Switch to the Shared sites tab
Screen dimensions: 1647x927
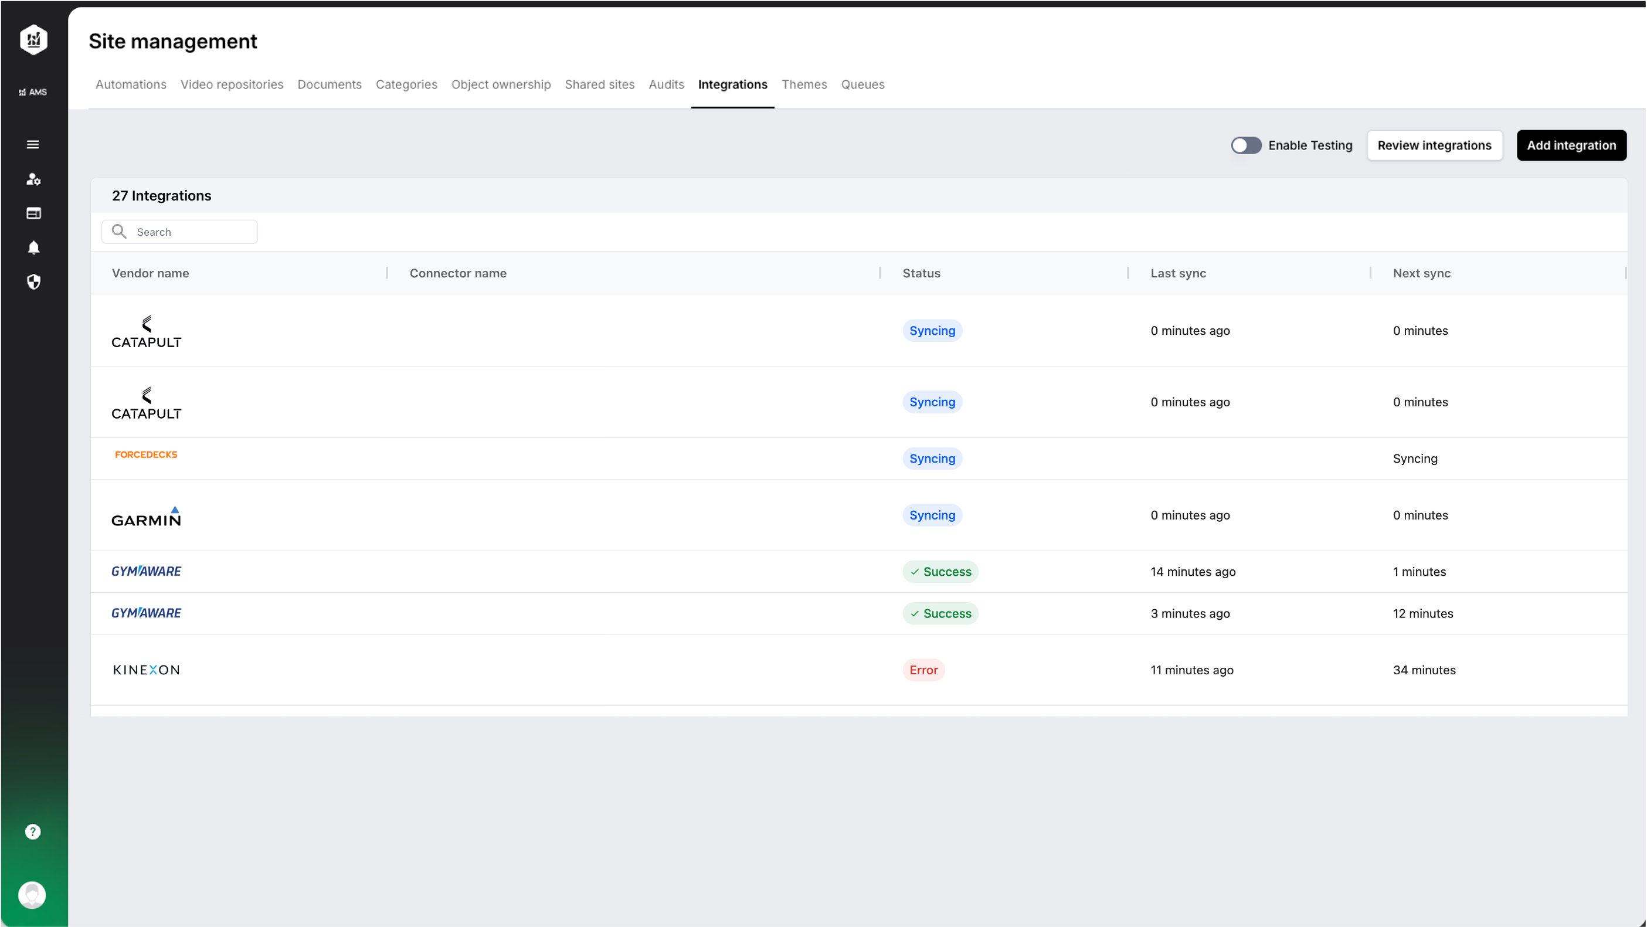pyautogui.click(x=600, y=84)
